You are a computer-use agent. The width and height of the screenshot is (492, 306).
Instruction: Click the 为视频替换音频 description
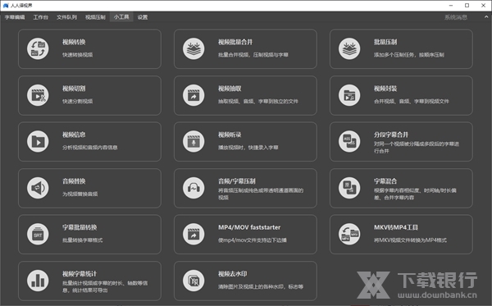[80, 194]
